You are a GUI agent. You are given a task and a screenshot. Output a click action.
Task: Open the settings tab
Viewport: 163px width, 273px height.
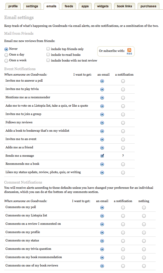[x=32, y=6]
